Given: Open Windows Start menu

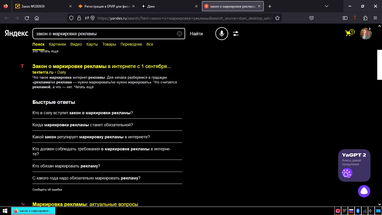Looking at the screenshot, I should [x=5, y=211].
